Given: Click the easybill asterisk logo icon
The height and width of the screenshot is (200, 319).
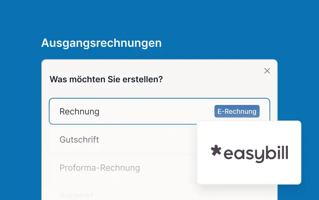Looking at the screenshot, I should [216, 151].
